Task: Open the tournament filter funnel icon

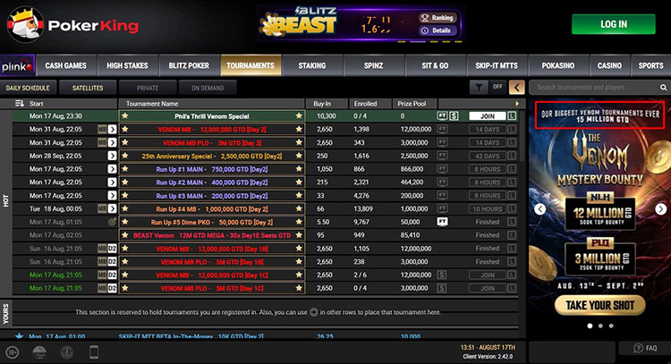Action: (x=479, y=88)
